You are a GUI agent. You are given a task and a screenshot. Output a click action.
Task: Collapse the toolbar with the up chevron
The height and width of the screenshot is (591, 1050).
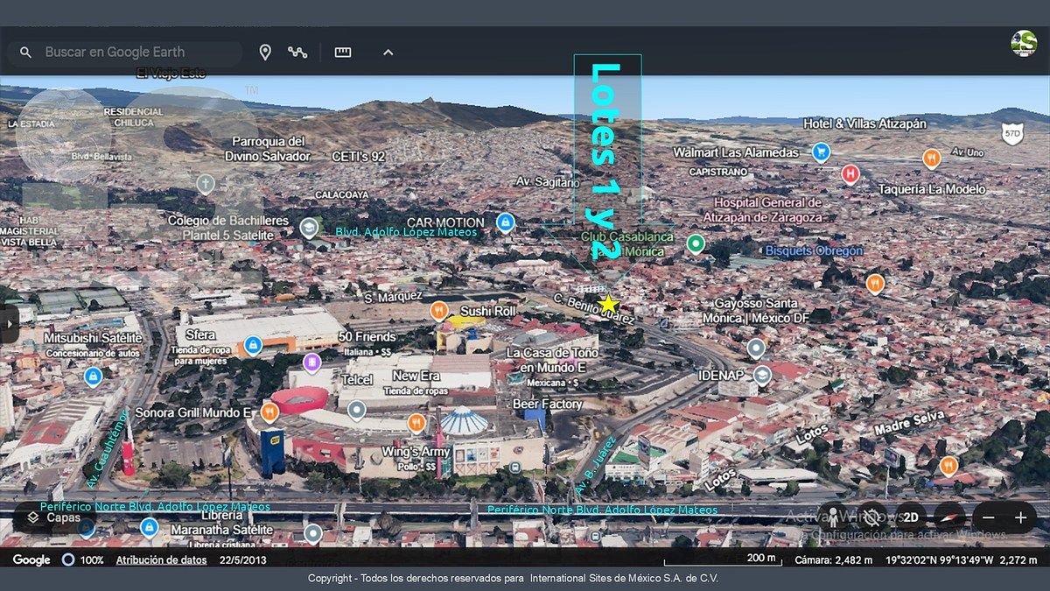pyautogui.click(x=388, y=53)
